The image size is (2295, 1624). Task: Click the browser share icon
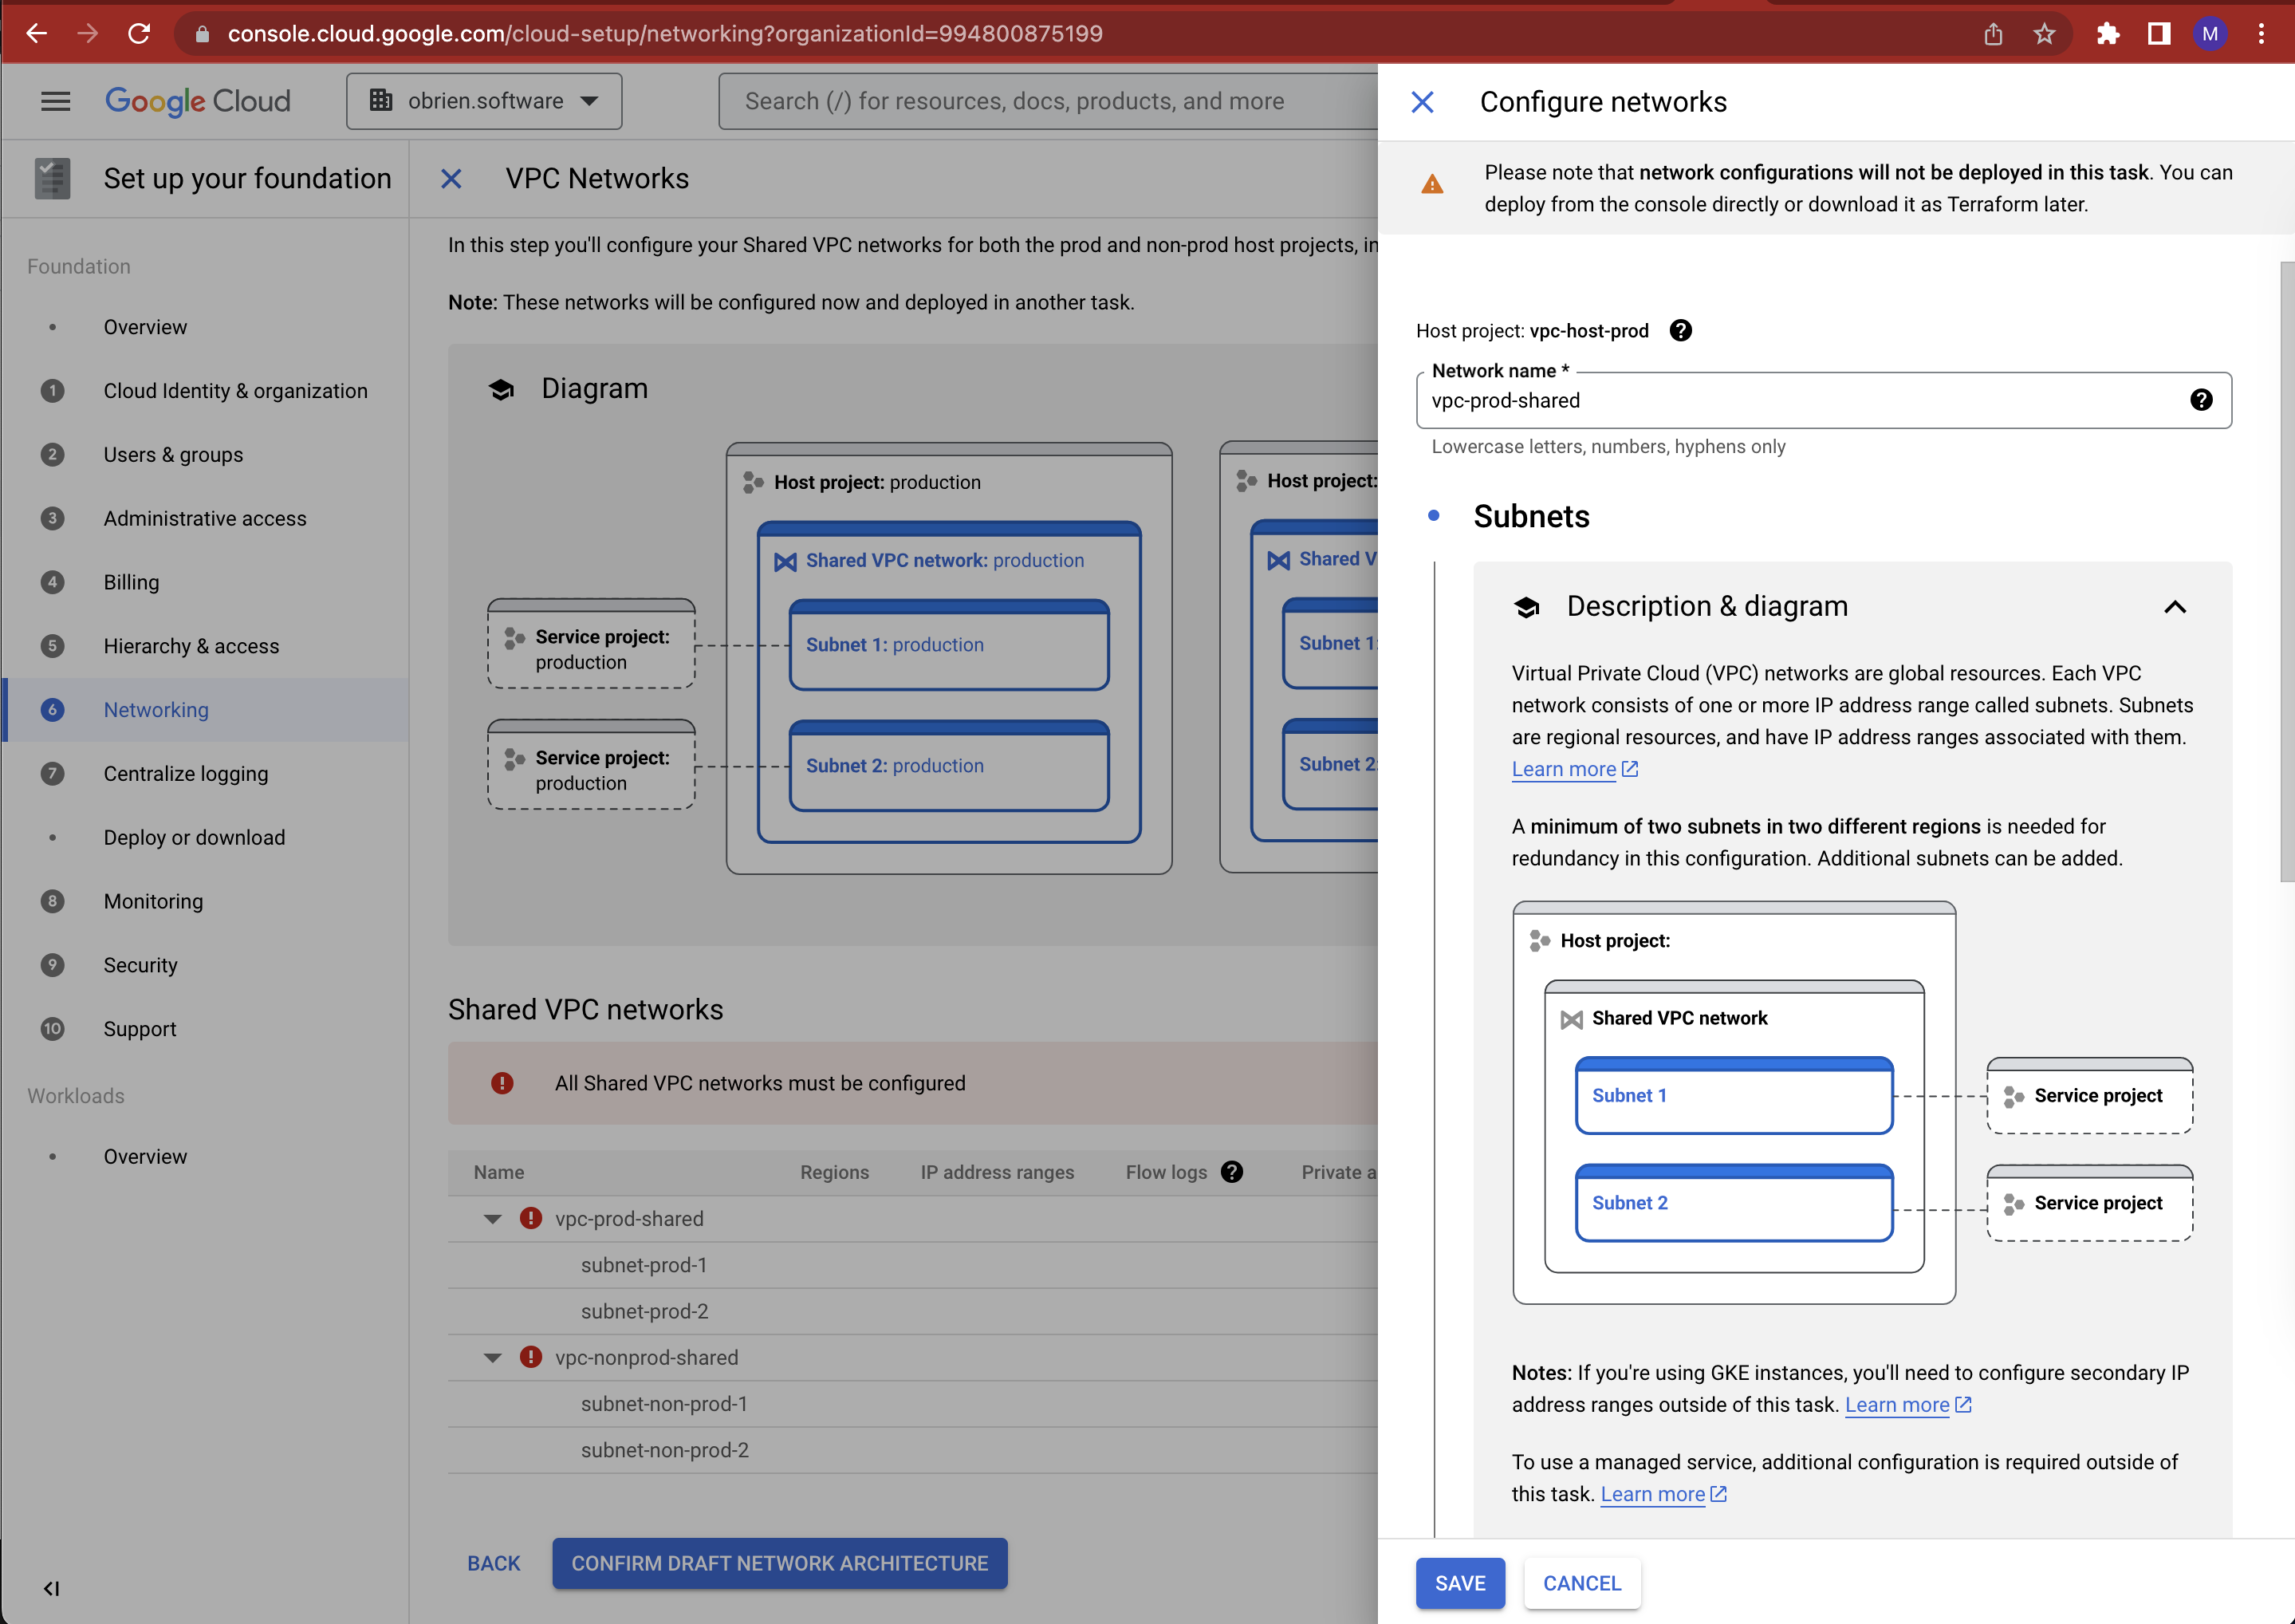[1993, 33]
